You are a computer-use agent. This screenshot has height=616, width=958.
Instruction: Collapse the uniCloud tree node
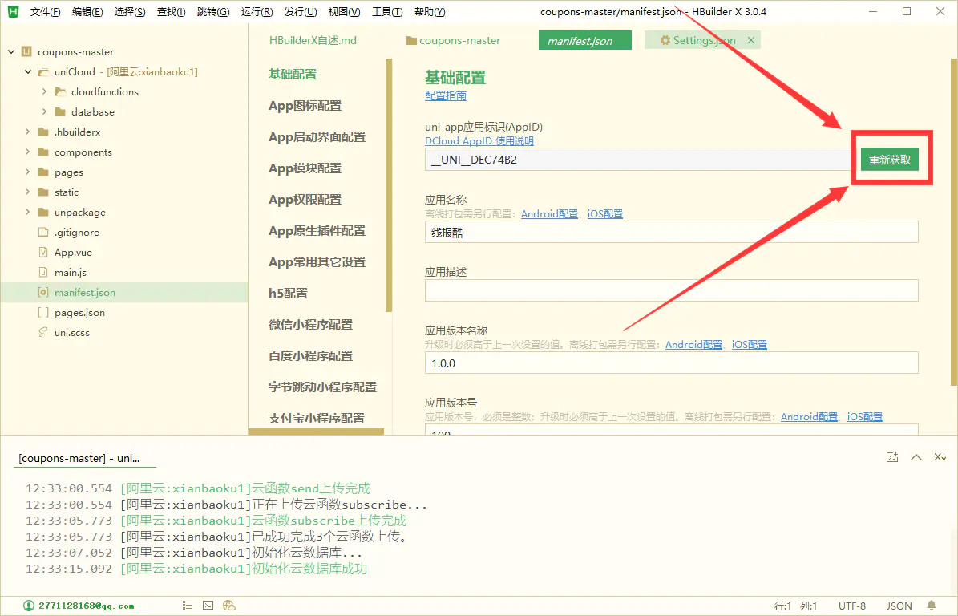point(26,71)
